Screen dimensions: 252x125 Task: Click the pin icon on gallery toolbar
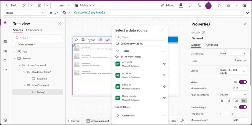76,40
